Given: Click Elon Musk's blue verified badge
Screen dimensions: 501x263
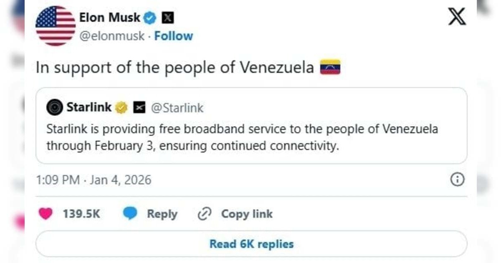Looking at the screenshot, I should click(x=150, y=18).
